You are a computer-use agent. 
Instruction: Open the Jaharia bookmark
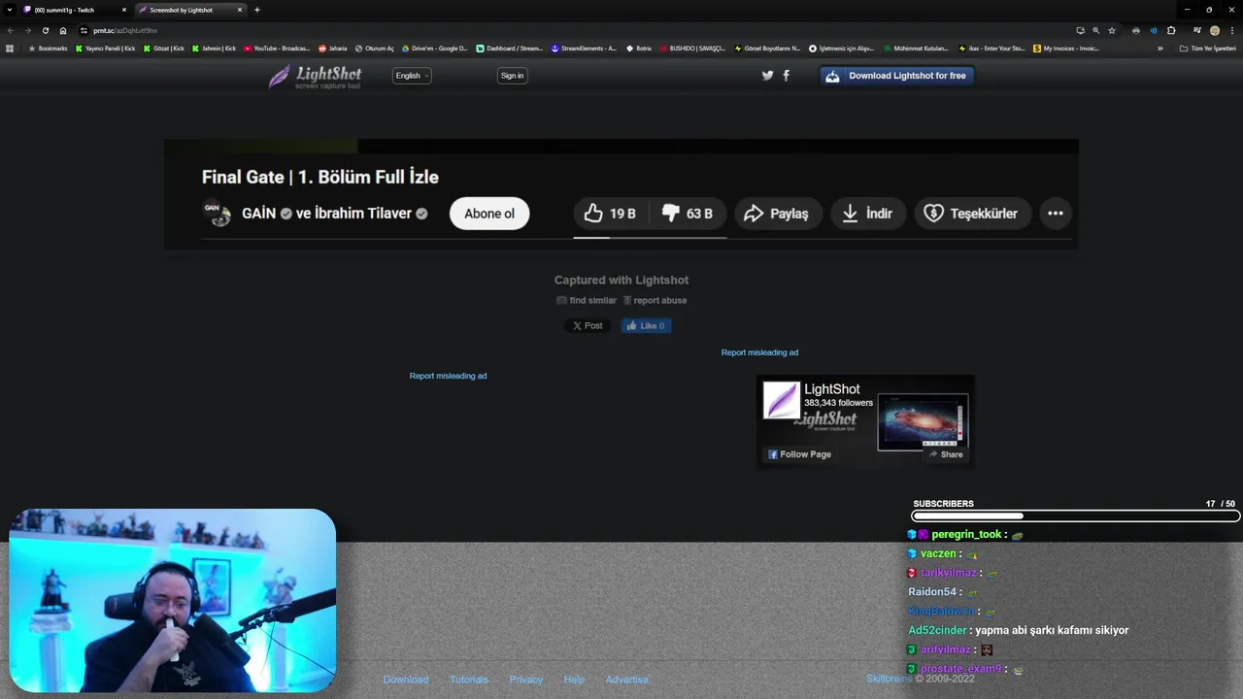pyautogui.click(x=332, y=49)
